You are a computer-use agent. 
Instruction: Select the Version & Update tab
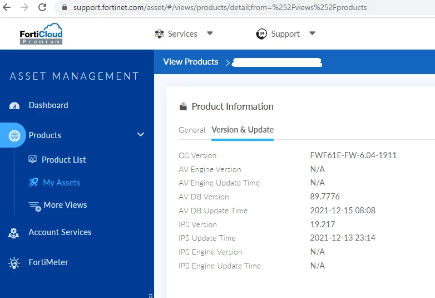(x=243, y=130)
